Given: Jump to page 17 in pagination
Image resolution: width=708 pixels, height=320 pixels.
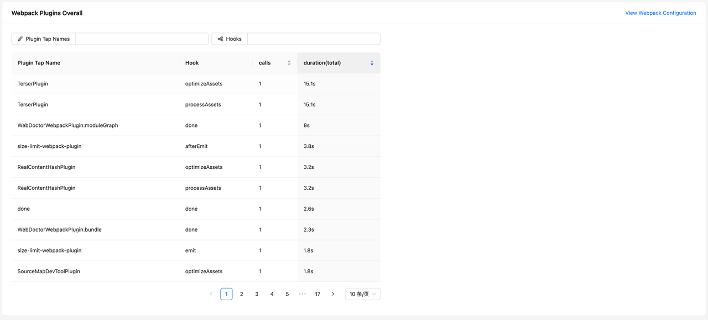Looking at the screenshot, I should pos(317,294).
